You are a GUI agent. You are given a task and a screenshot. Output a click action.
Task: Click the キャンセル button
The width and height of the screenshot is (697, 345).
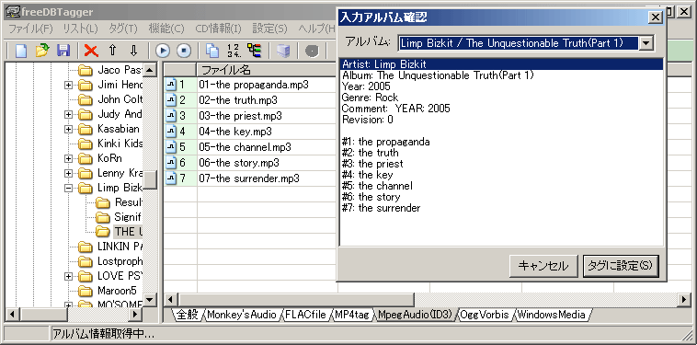pyautogui.click(x=543, y=266)
